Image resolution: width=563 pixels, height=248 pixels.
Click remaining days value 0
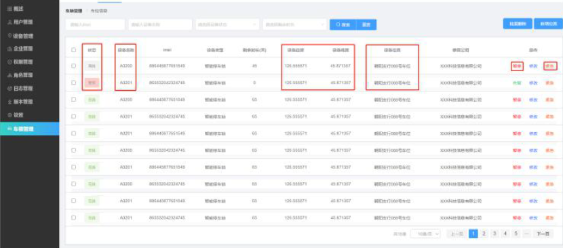click(254, 83)
